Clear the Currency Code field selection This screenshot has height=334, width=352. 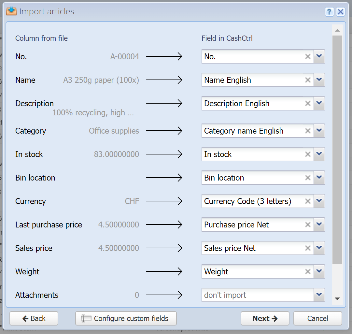point(308,201)
